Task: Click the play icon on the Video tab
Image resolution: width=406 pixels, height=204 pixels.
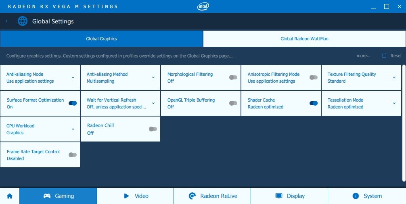Action: [126, 196]
